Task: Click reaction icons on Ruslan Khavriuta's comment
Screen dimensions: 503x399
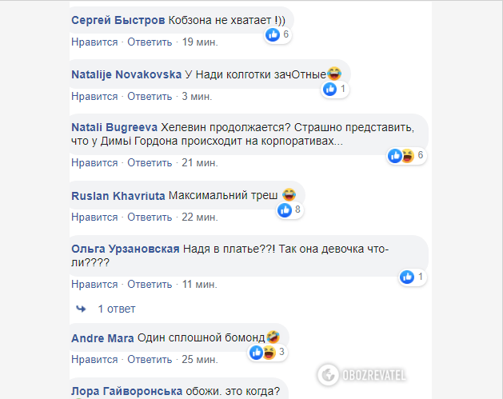Action: click(x=284, y=210)
